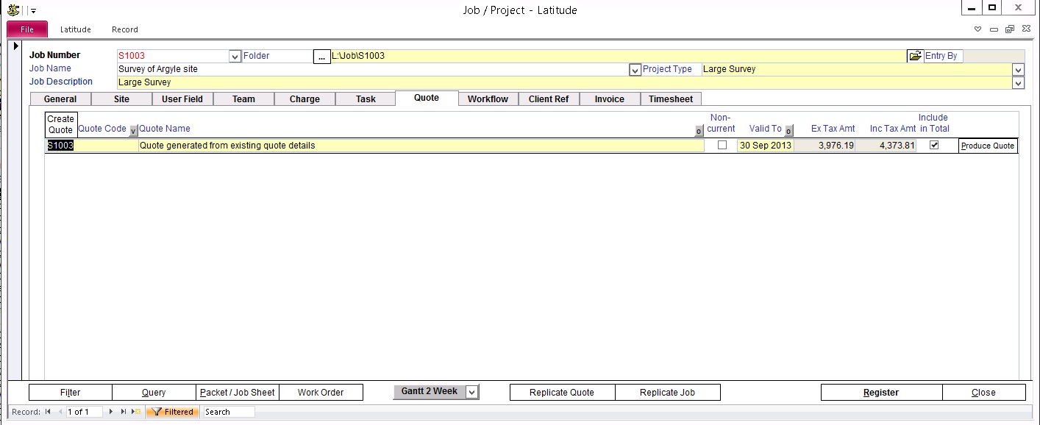Go to next record in navigator

point(111,412)
